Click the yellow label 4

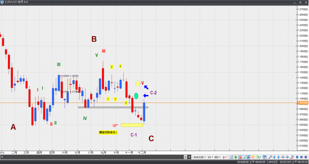(120, 66)
